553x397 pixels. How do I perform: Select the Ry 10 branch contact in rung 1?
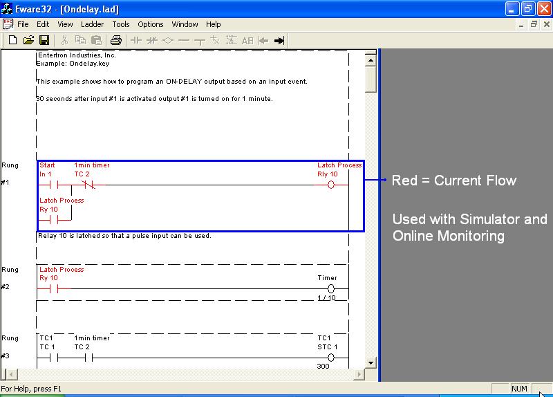54,220
